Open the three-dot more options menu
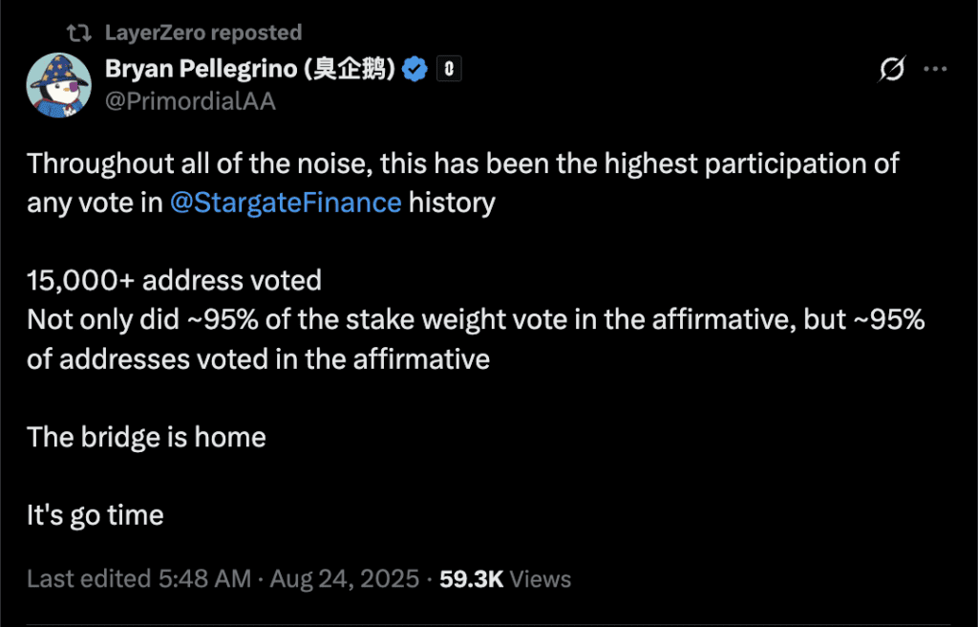Screen dimensions: 978x627 936,70
